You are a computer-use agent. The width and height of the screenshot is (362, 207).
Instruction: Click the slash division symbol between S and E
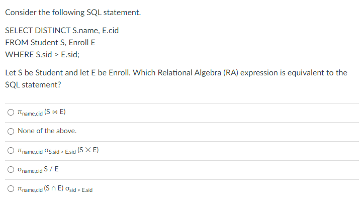click(x=51, y=169)
